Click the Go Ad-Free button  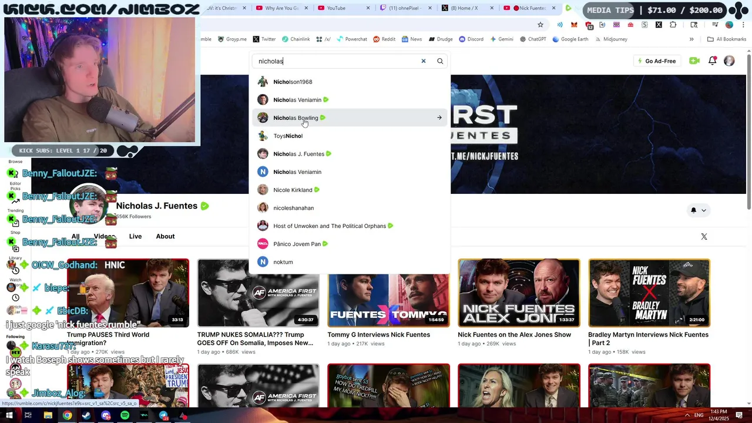pyautogui.click(x=657, y=61)
